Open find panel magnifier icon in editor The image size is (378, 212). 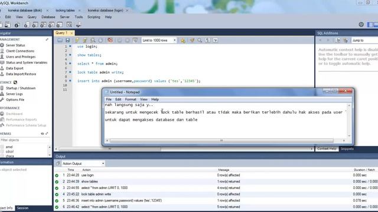[x=200, y=40]
